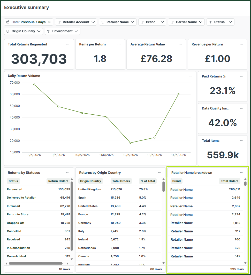This screenshot has height=275, width=251.
Task: Open Revenue per Return ellipsis menu
Action: pos(241,44)
